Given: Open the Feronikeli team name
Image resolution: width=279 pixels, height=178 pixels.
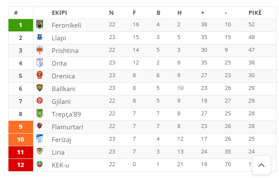Looking at the screenshot, I should [x=67, y=25].
